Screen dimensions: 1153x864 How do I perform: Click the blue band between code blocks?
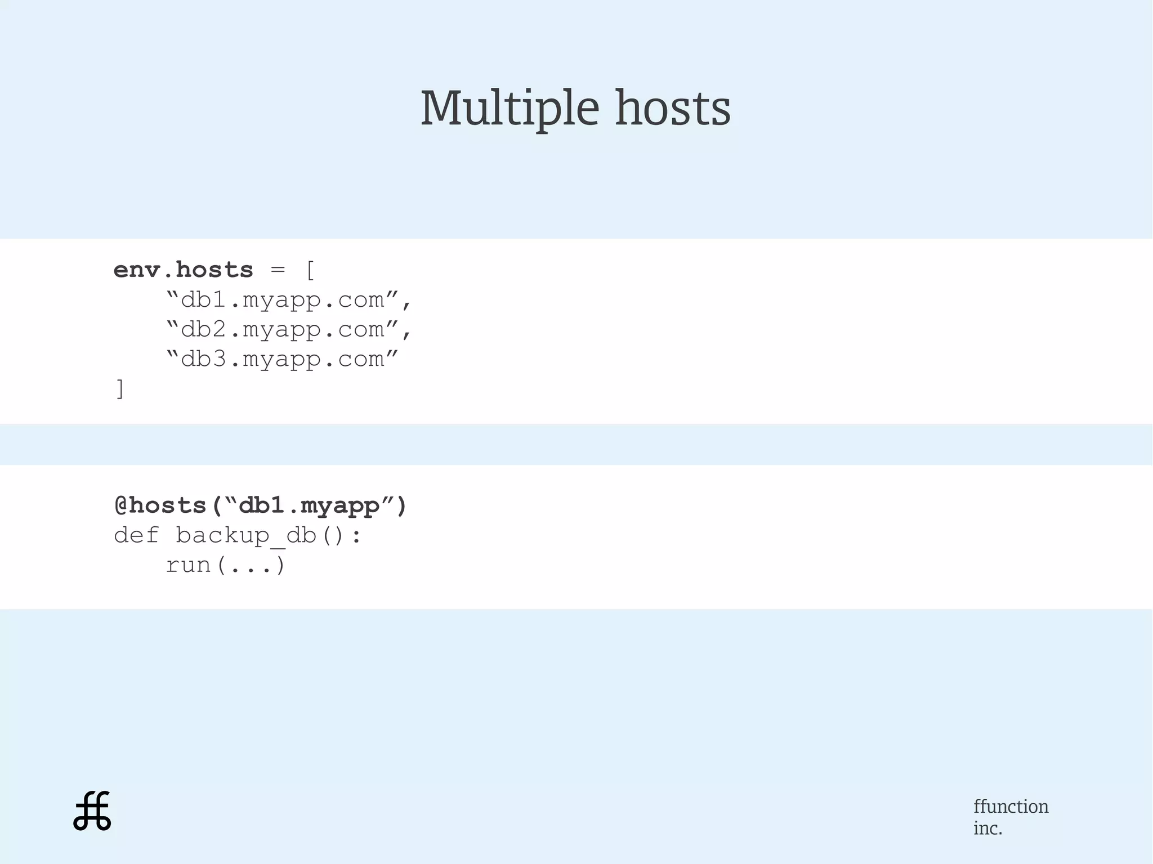coord(576,444)
